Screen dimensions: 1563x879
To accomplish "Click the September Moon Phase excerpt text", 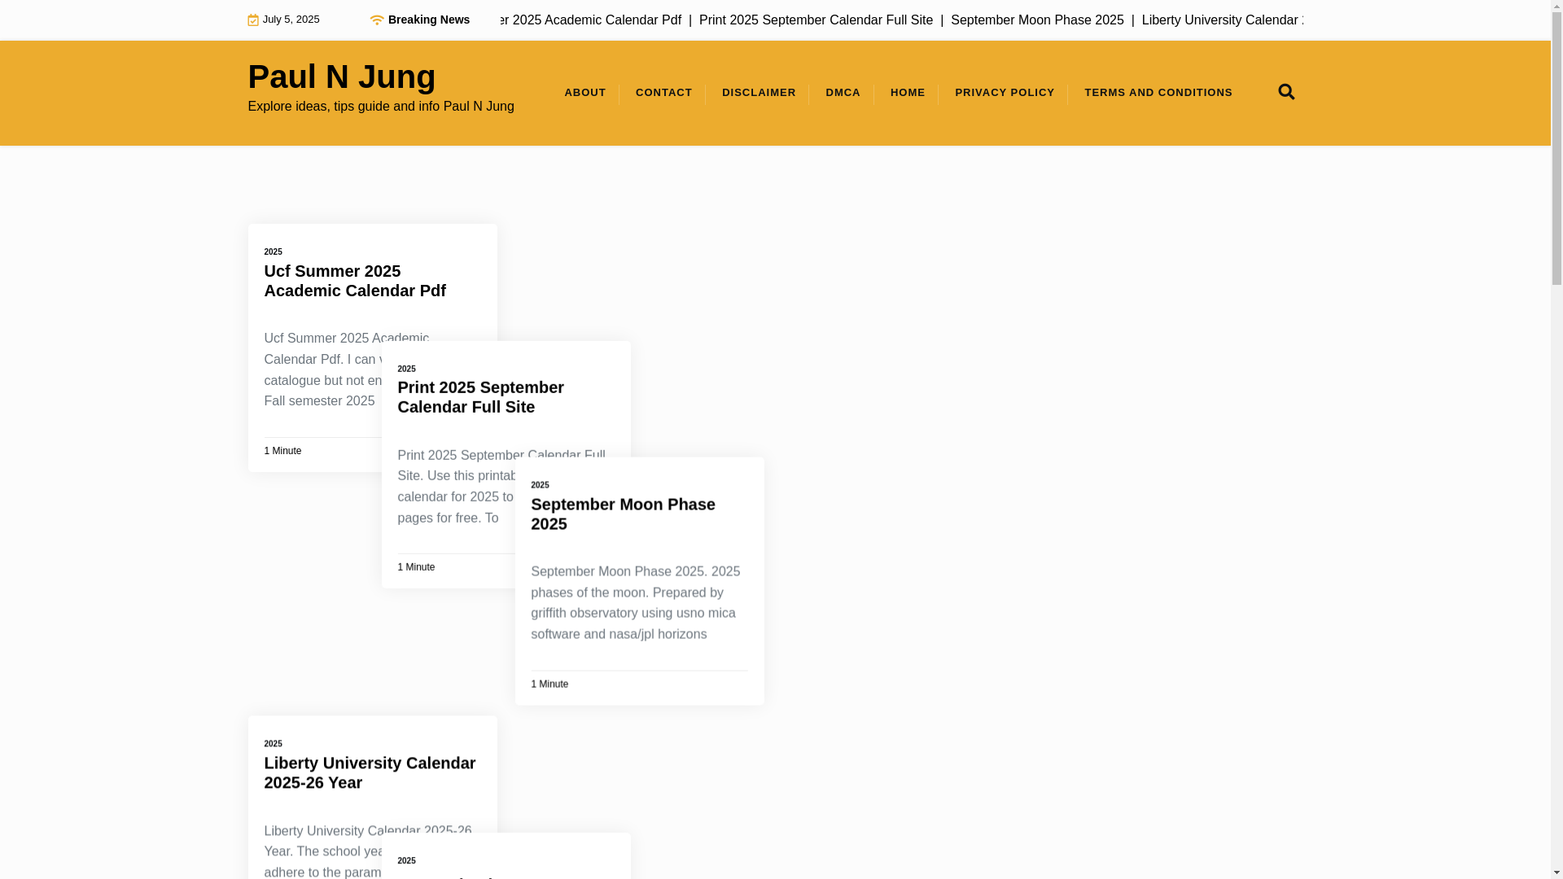I will tap(636, 603).
